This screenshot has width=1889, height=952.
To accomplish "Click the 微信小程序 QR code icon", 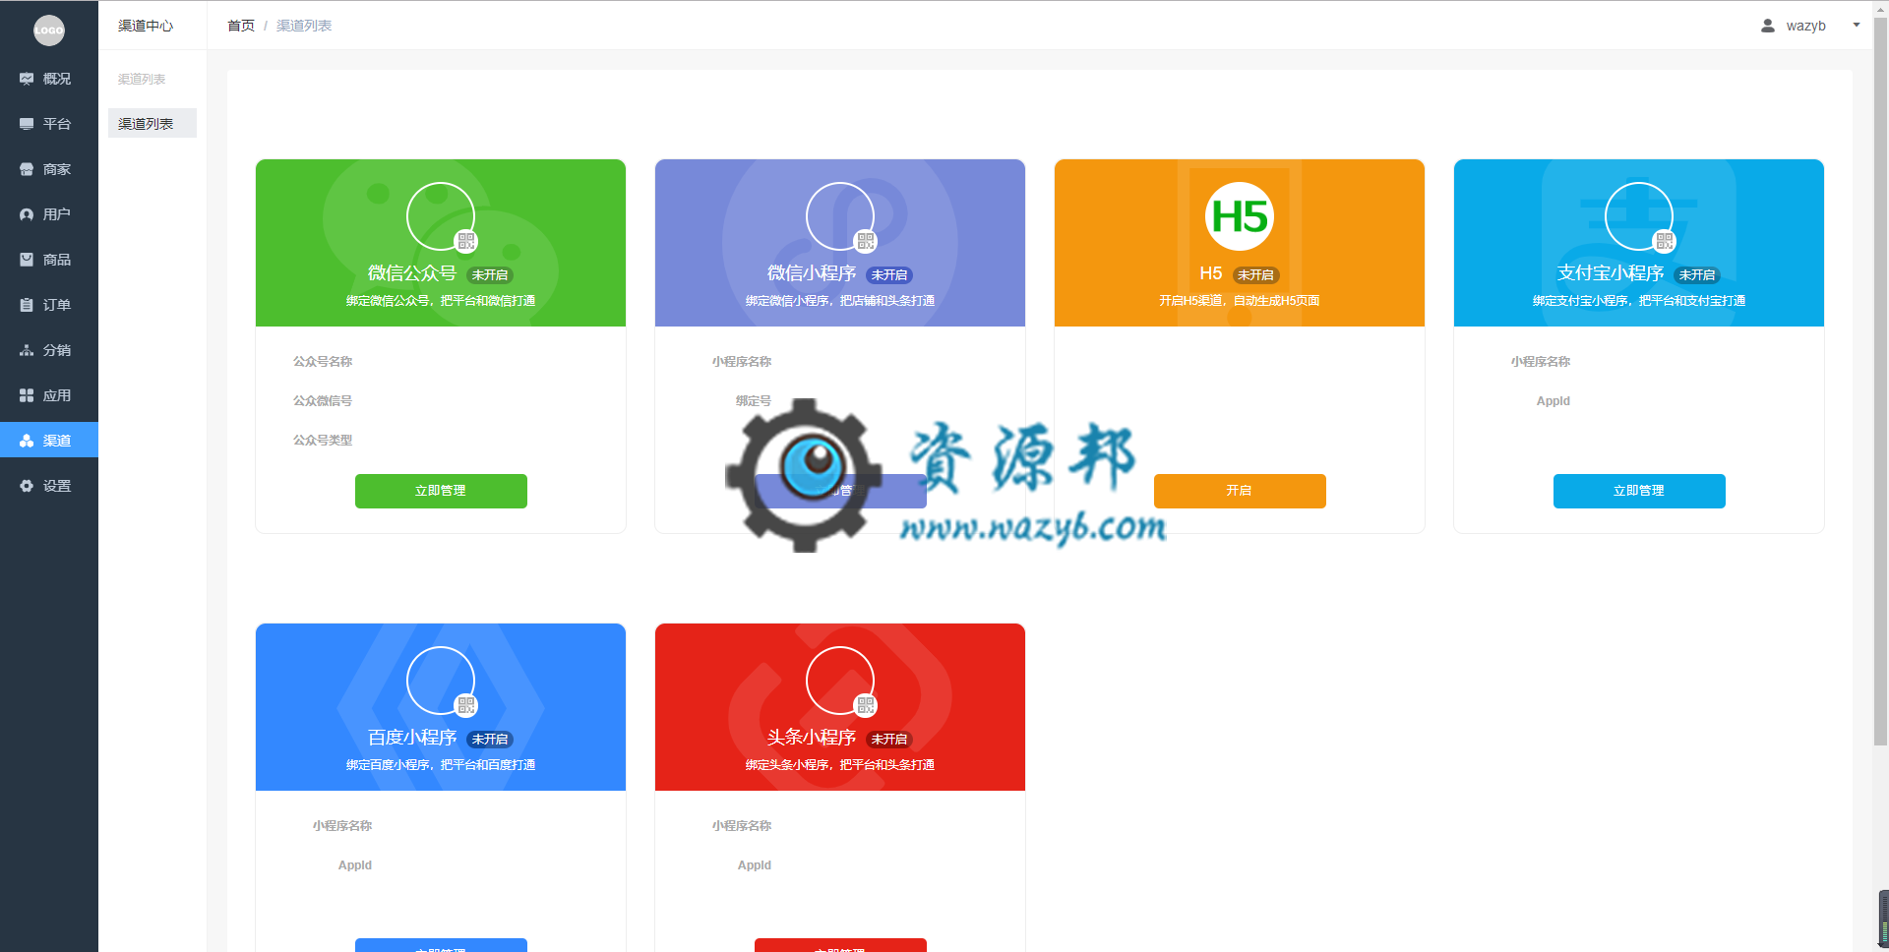I will pos(866,241).
